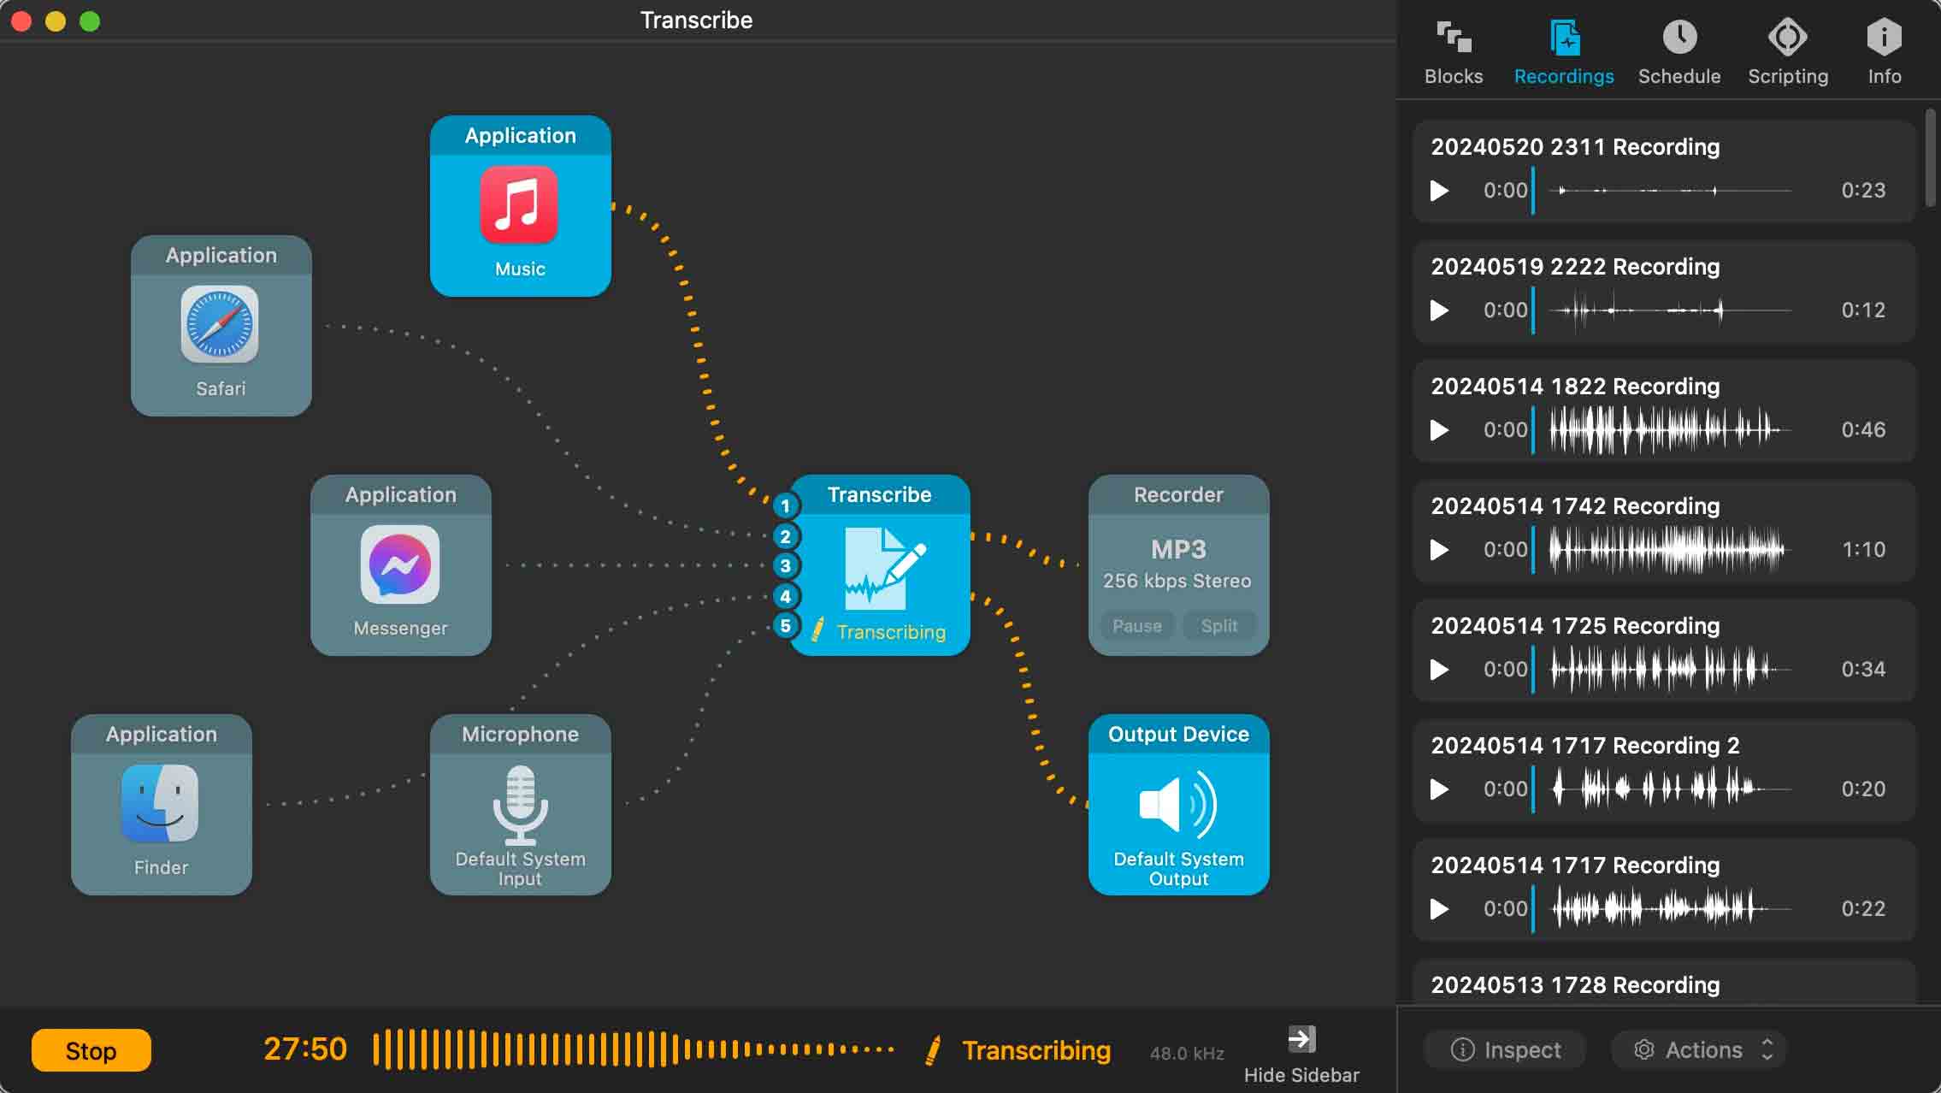Seek in the 20240514 1822 Recording waveform

click(x=1670, y=429)
